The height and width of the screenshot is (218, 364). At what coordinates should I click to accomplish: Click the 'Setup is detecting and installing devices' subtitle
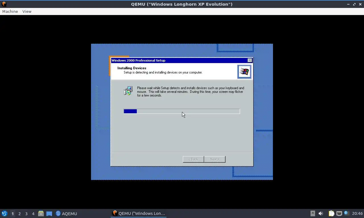coord(163,72)
